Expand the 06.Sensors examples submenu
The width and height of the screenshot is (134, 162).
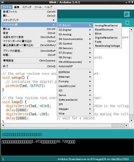click(75, 48)
